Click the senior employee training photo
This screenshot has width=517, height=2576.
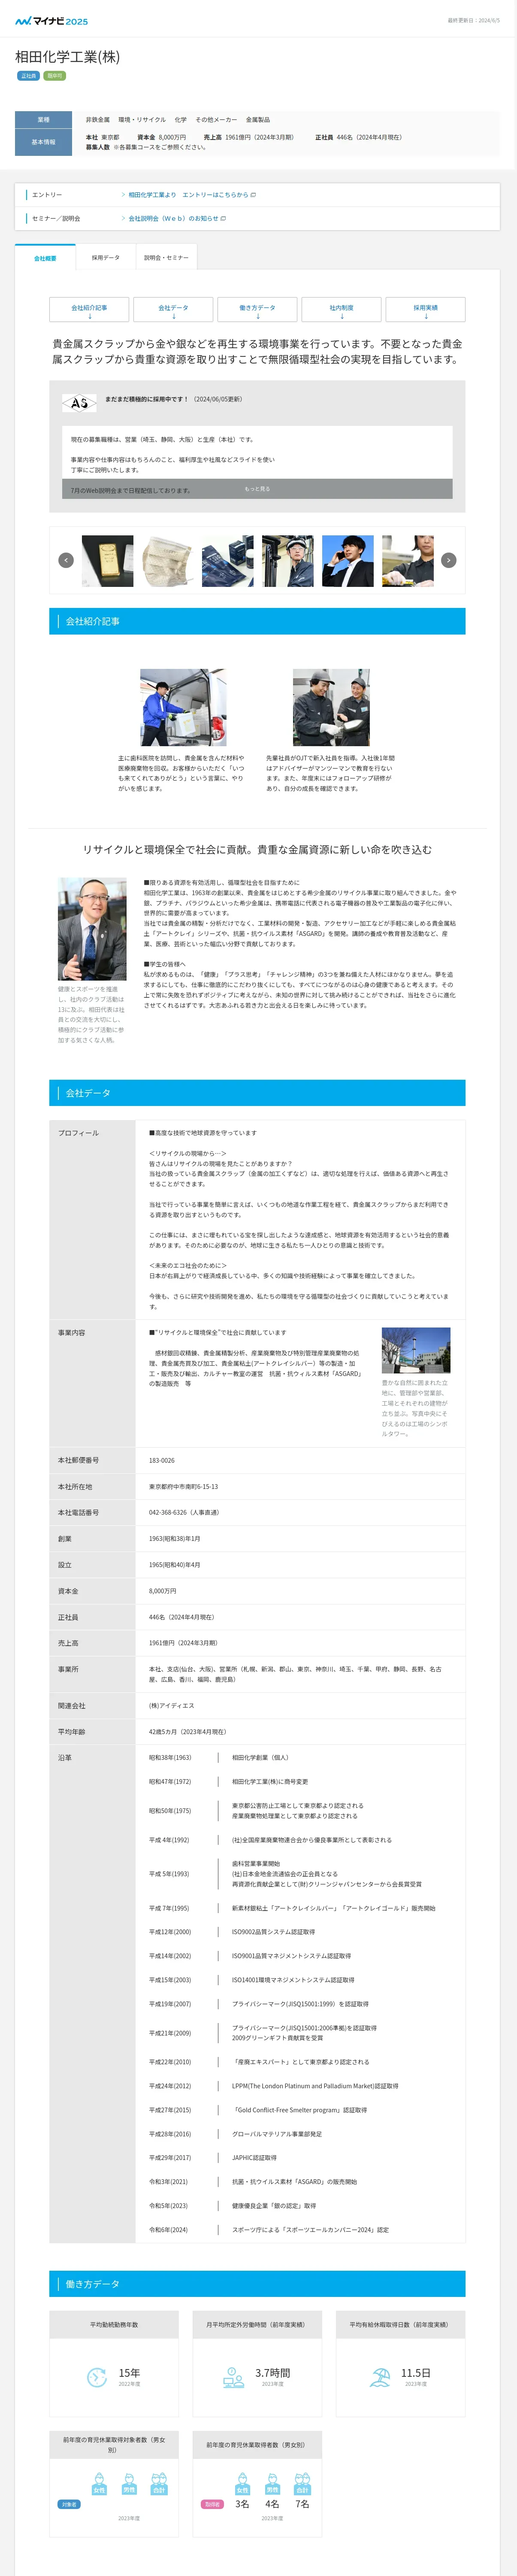[x=331, y=707]
